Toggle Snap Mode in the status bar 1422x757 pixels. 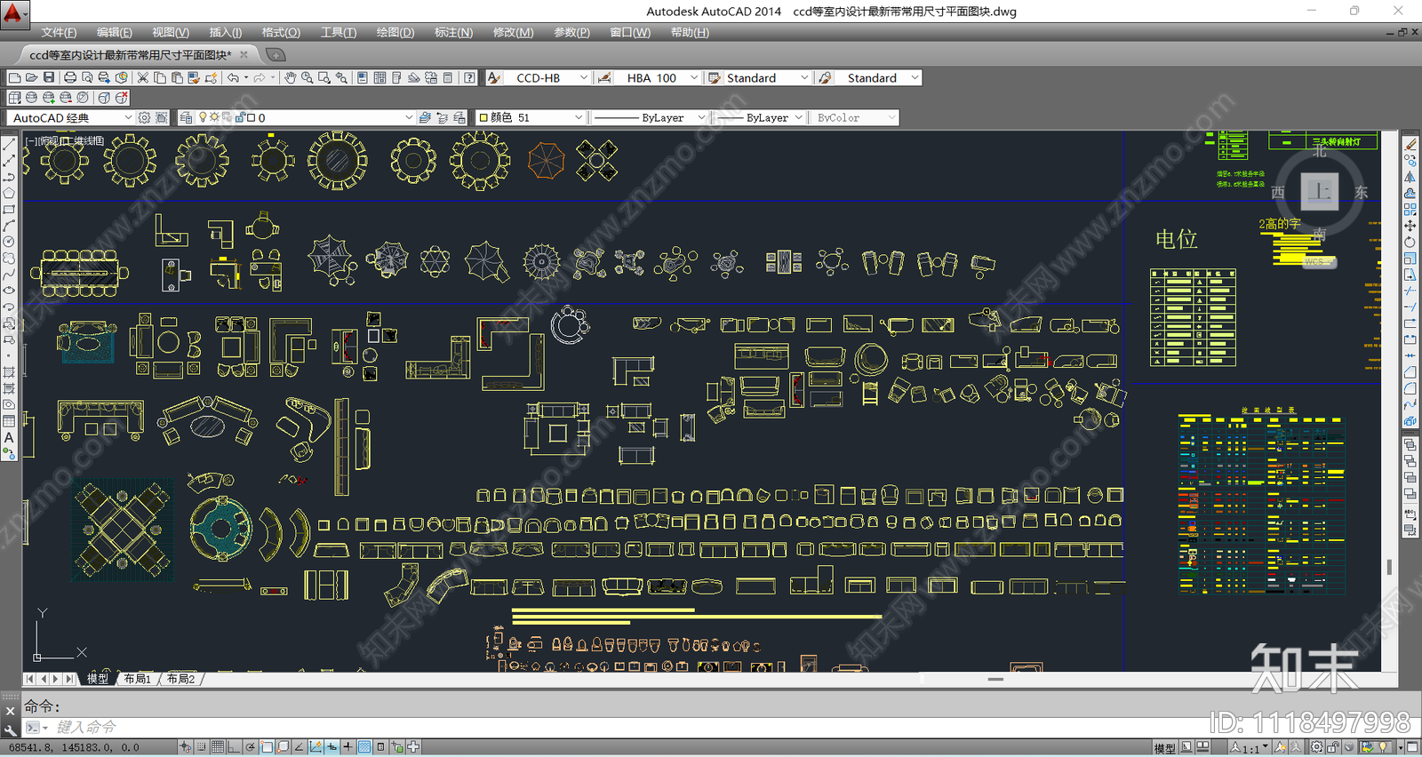pos(202,747)
